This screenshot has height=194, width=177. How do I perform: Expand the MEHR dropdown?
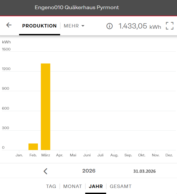[x=74, y=26]
